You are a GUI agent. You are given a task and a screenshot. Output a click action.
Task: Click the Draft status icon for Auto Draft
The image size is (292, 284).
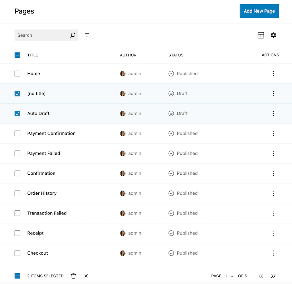pyautogui.click(x=171, y=113)
